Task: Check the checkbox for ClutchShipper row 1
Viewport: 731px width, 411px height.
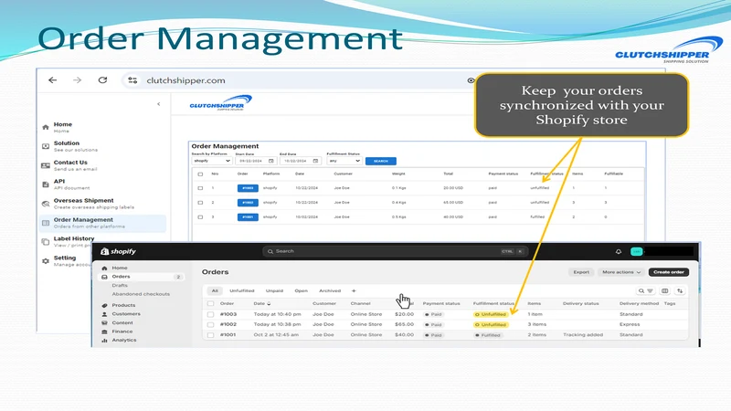Action: point(200,188)
